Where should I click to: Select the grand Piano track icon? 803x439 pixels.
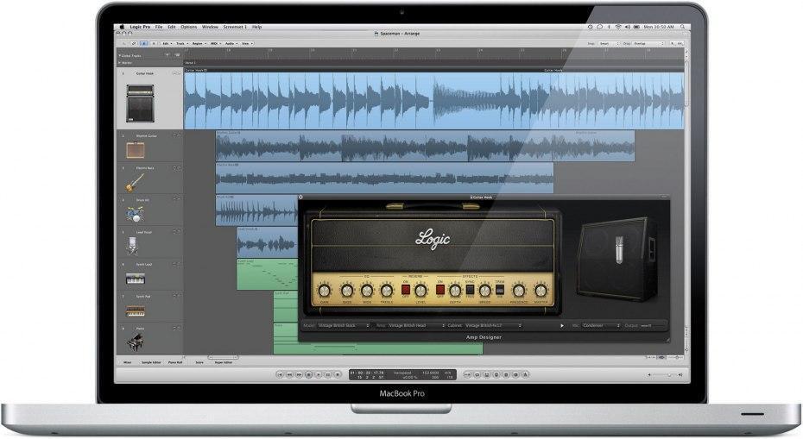(135, 342)
